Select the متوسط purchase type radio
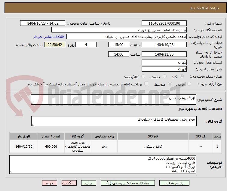Viewport: 227px width, 191px height. [x=170, y=84]
